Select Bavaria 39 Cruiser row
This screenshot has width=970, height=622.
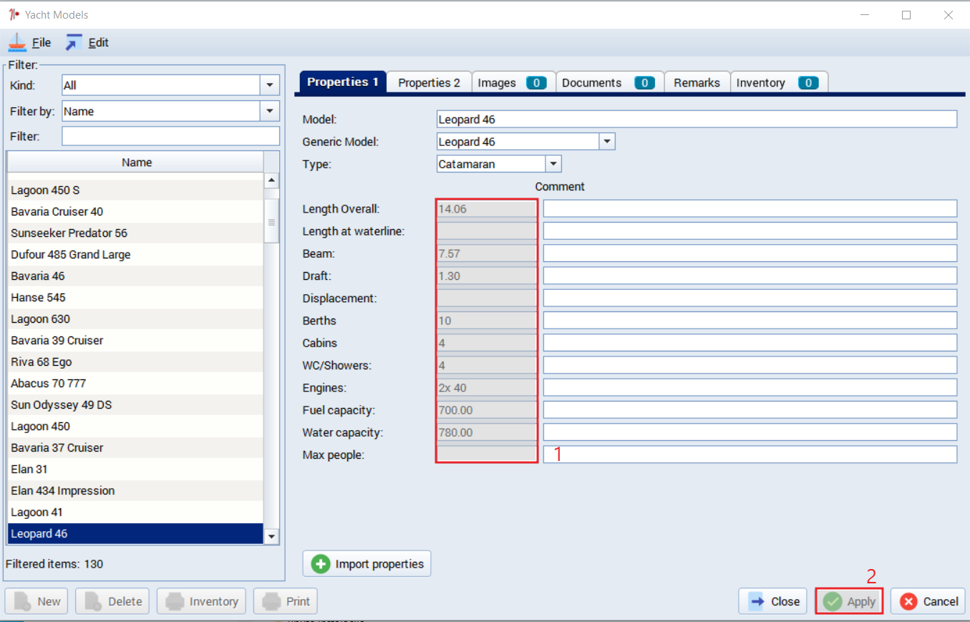135,341
